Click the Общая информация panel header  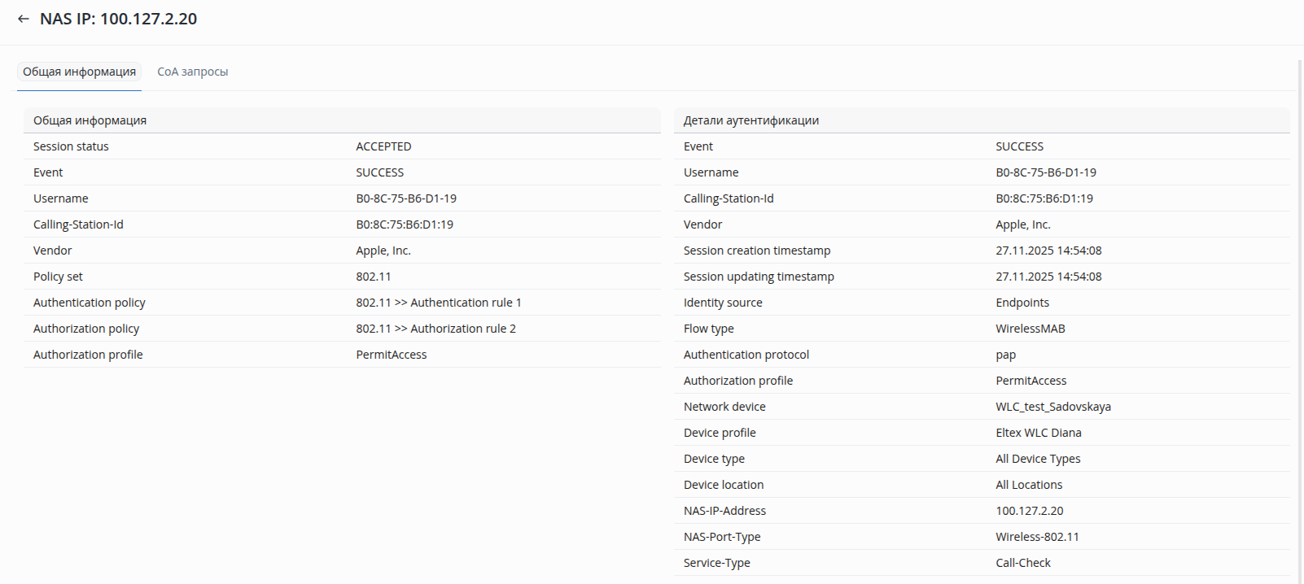click(x=90, y=120)
